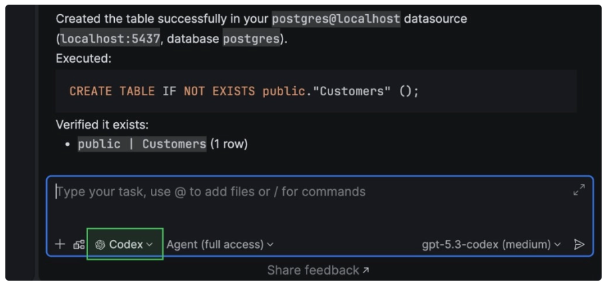605x284 pixels.
Task: Click the "Customers" string in the SQL
Action: tap(355, 91)
